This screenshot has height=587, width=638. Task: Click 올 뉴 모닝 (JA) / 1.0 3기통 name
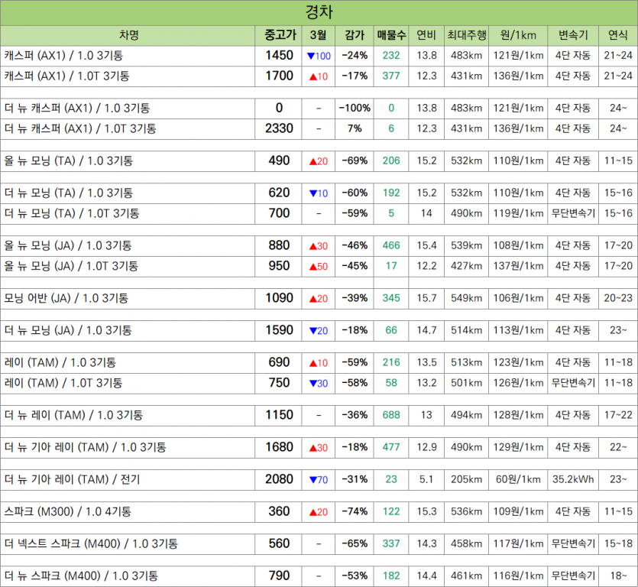click(x=68, y=245)
